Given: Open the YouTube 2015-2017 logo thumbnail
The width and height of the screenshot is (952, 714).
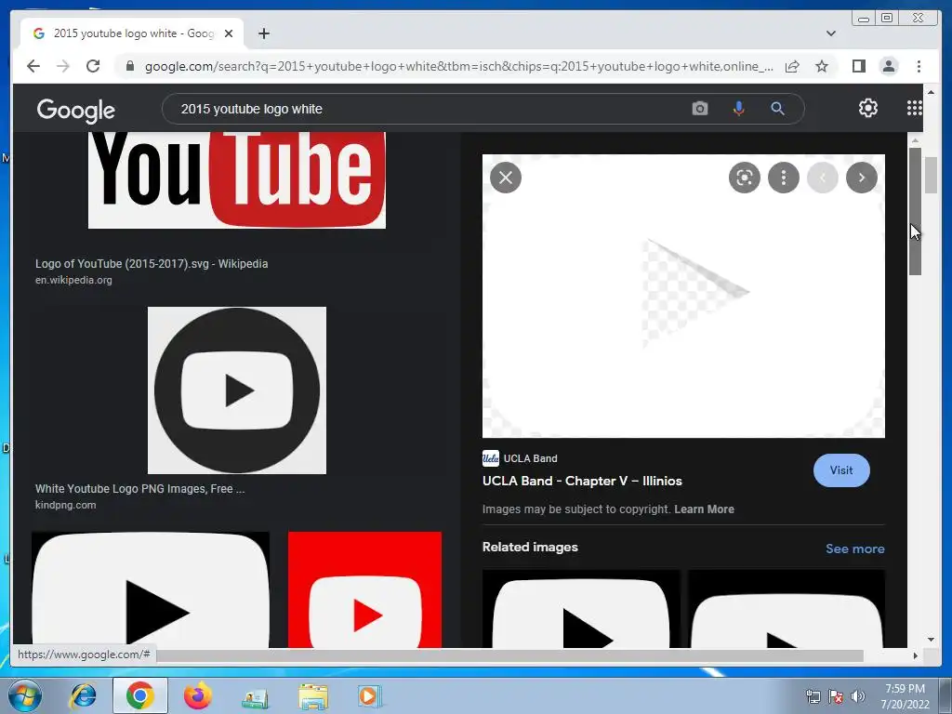Looking at the screenshot, I should [237, 180].
